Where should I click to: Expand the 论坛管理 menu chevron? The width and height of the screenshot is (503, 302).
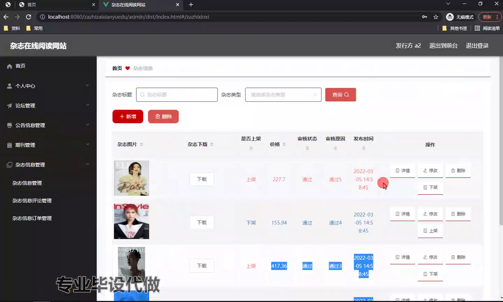88,105
